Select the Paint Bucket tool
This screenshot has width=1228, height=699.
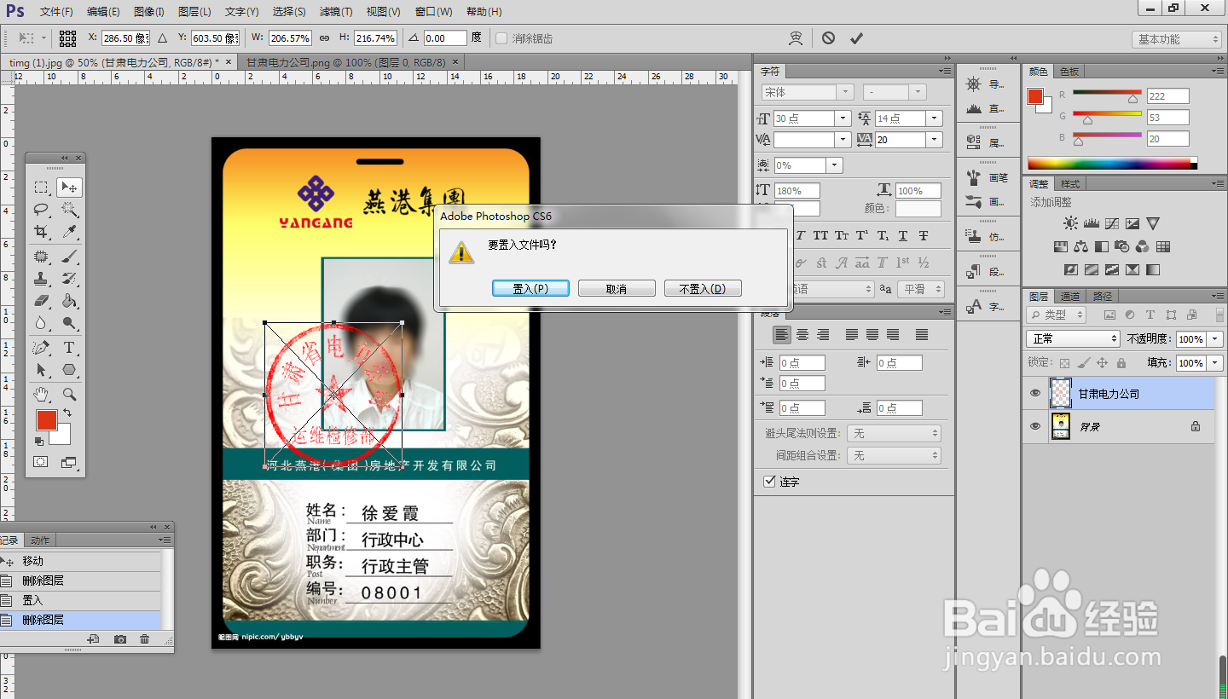tap(69, 300)
